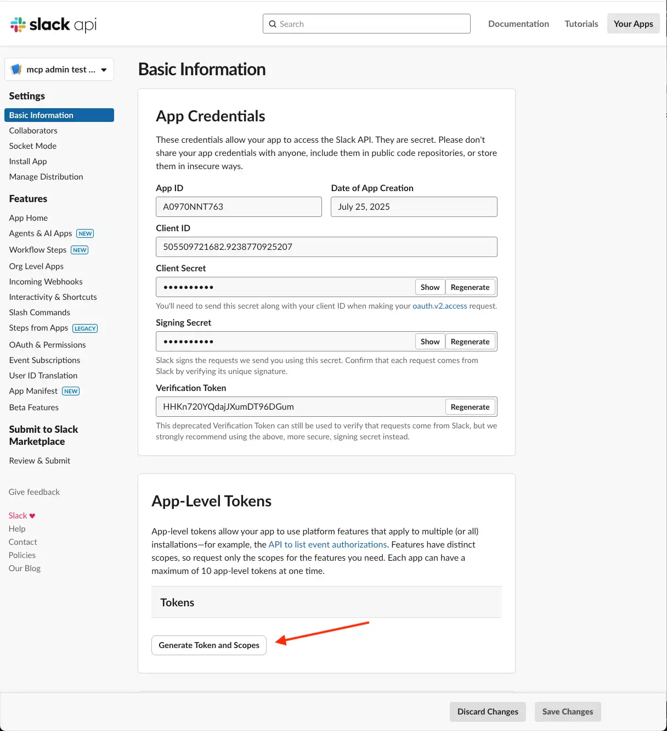This screenshot has height=731, width=667.
Task: Click the search magnifier icon
Action: [273, 24]
